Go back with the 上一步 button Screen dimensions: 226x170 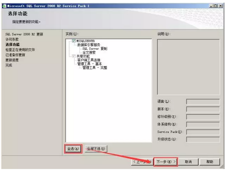click(142, 162)
